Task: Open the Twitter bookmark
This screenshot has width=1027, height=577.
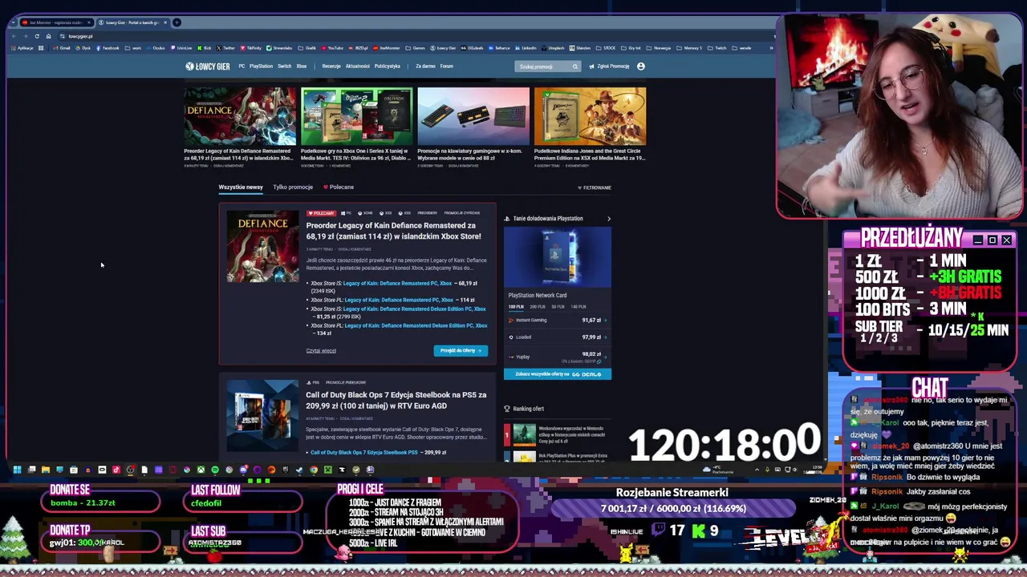Action: (x=225, y=48)
